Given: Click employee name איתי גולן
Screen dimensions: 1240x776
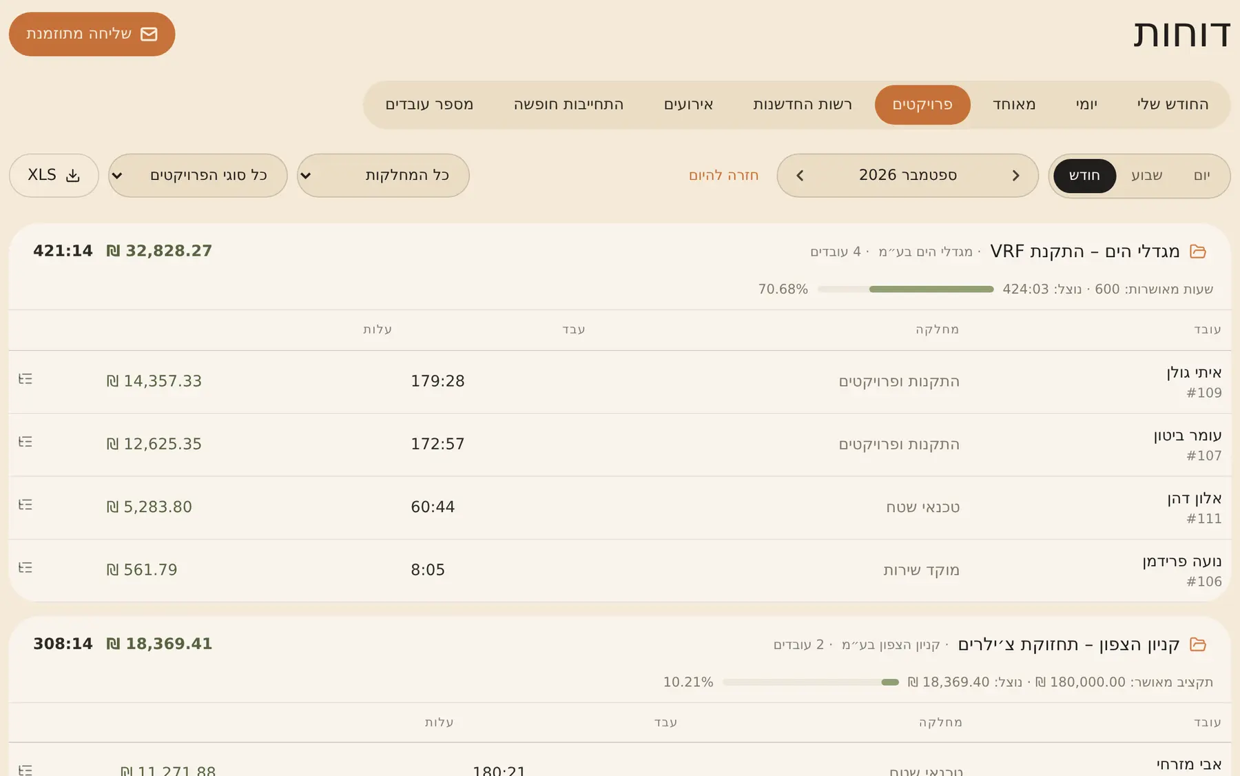Looking at the screenshot, I should point(1194,373).
